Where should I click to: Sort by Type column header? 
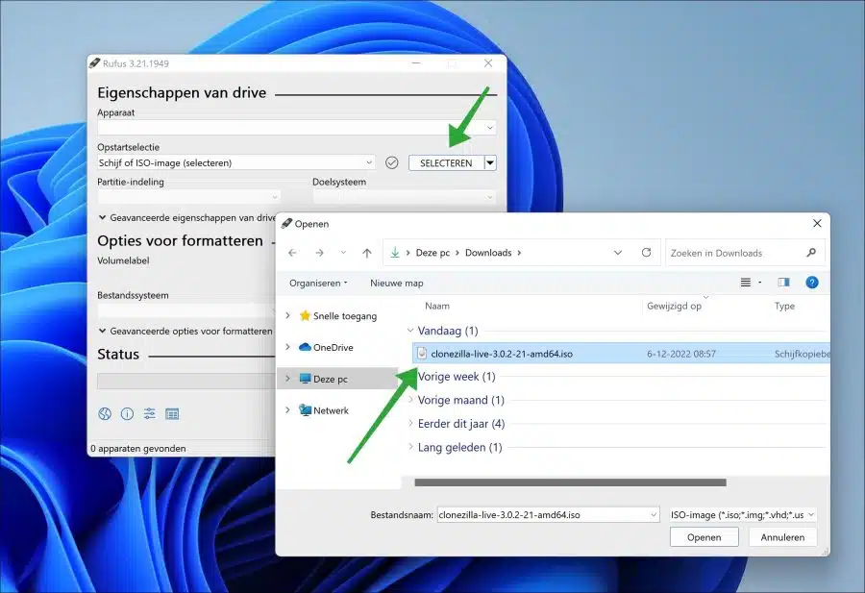784,306
